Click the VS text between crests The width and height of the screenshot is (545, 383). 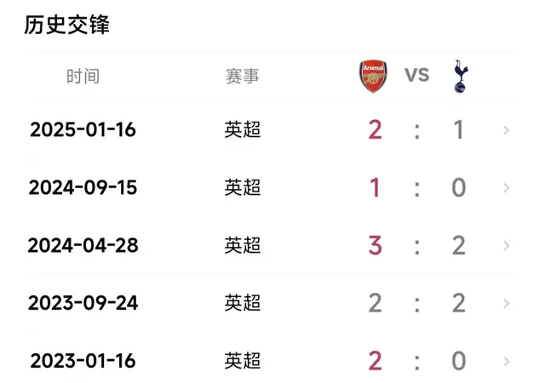click(416, 75)
